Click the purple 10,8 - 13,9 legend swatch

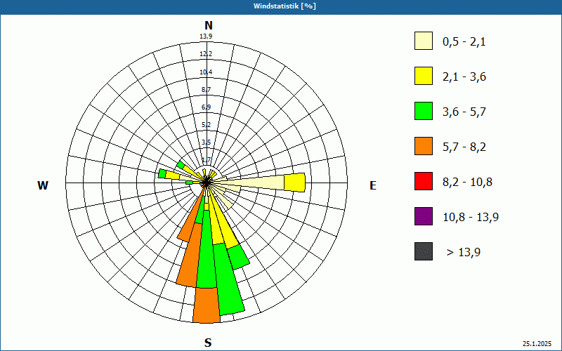tap(424, 216)
